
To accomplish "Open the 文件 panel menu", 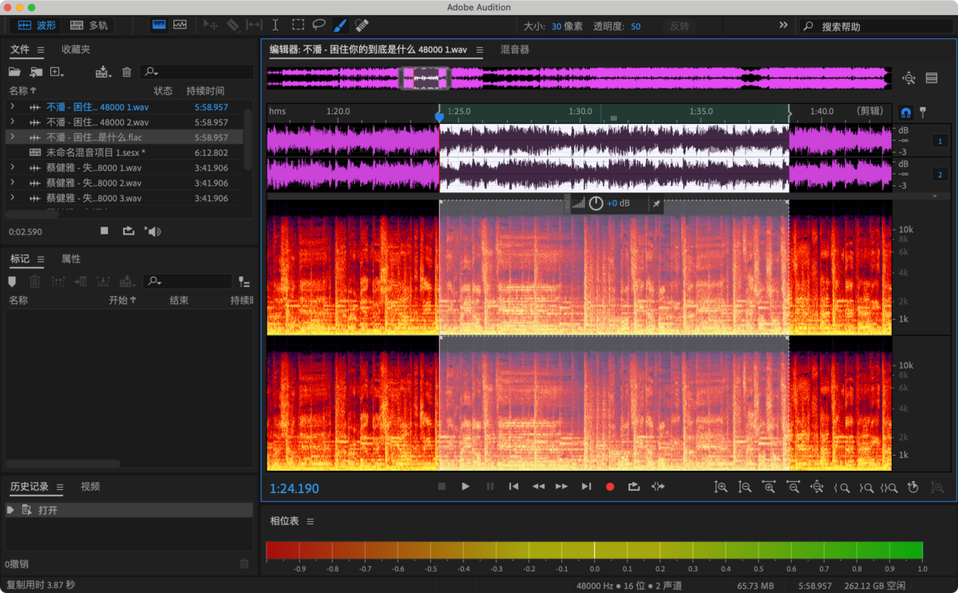I will tap(40, 49).
